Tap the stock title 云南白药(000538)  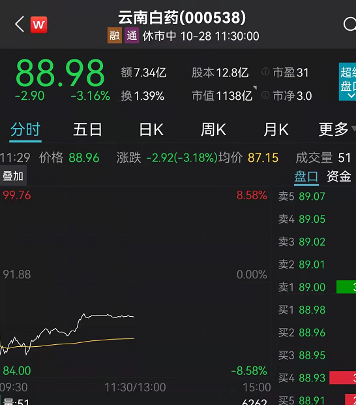pos(182,18)
